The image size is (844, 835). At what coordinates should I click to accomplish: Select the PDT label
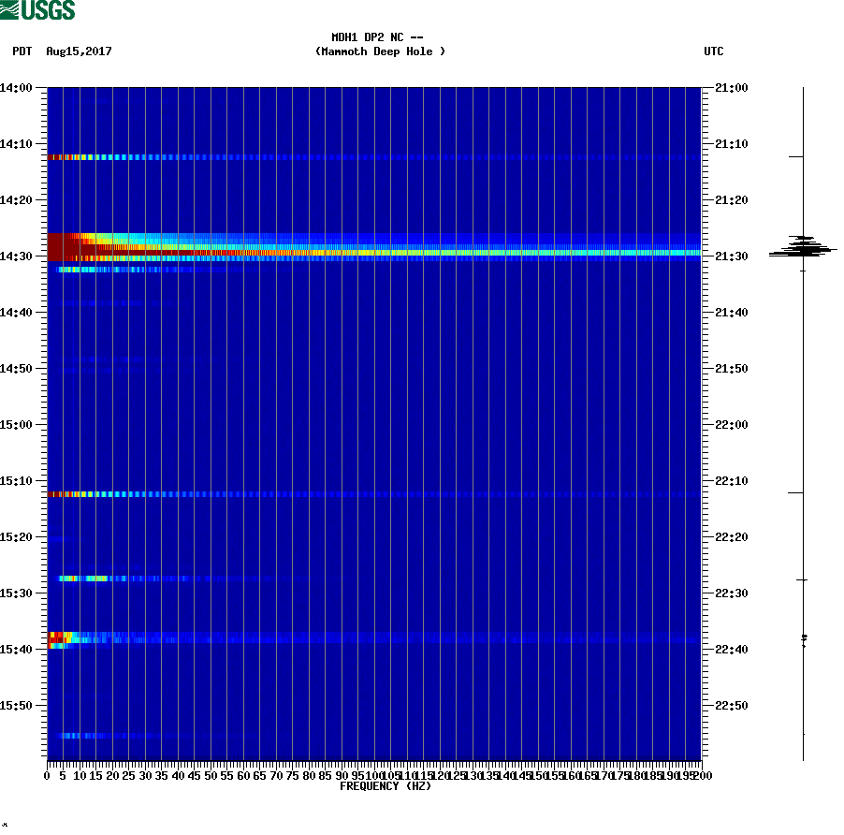pyautogui.click(x=22, y=51)
